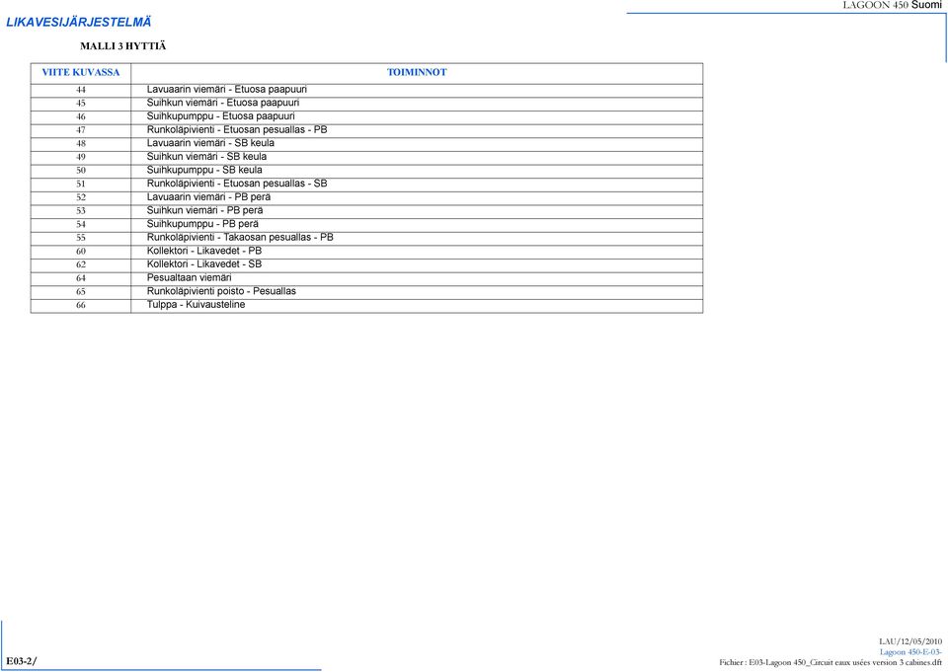The image size is (948, 672).
Task: Click reference number 65
Action: pyautogui.click(x=81, y=292)
